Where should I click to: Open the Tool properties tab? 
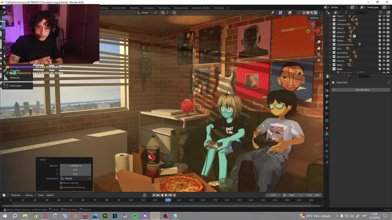327,83
